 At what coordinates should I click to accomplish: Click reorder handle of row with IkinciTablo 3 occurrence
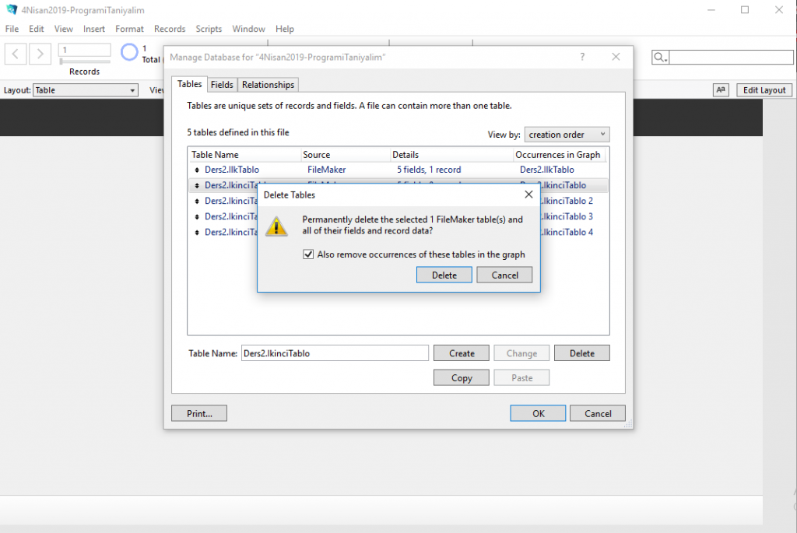click(x=197, y=217)
